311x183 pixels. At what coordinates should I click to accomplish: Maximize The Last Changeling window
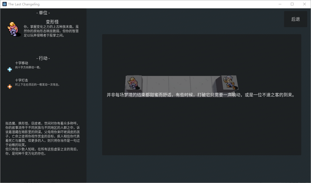pos(292,4)
